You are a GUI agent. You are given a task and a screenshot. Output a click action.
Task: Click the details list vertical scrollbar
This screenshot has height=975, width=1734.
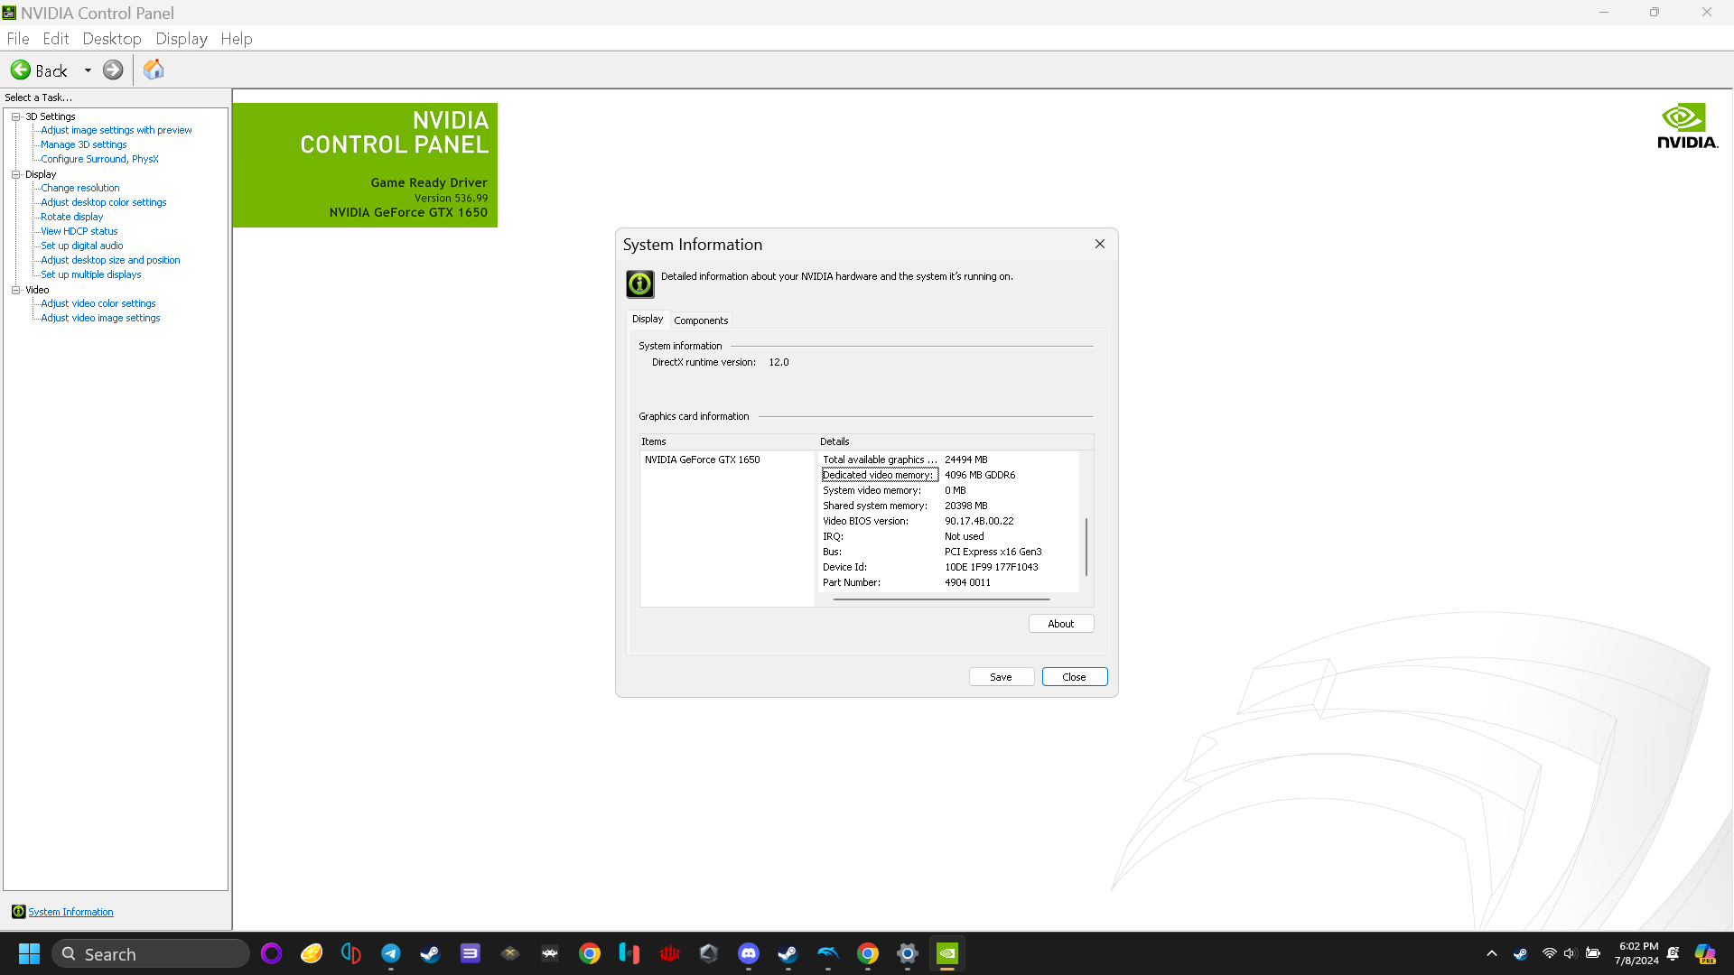(x=1086, y=546)
